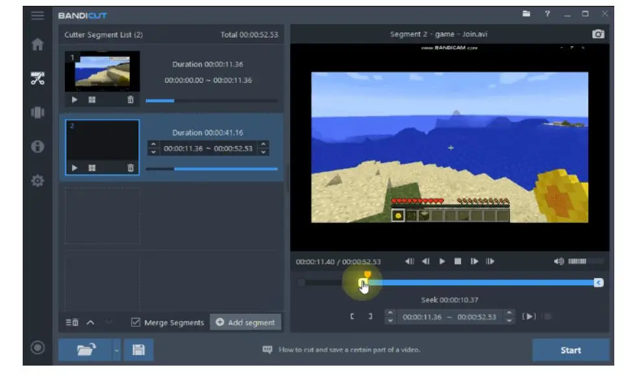Screen dimensions: 624x387
Task: Increase segment 2 start time stepper
Action: pyautogui.click(x=153, y=144)
